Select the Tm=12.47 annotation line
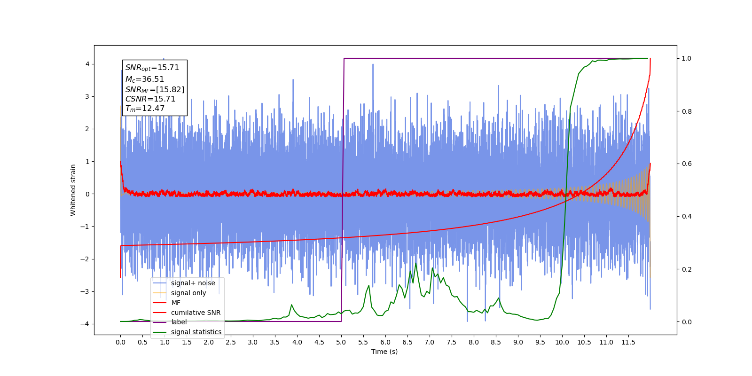The image size is (752, 376). [x=145, y=109]
